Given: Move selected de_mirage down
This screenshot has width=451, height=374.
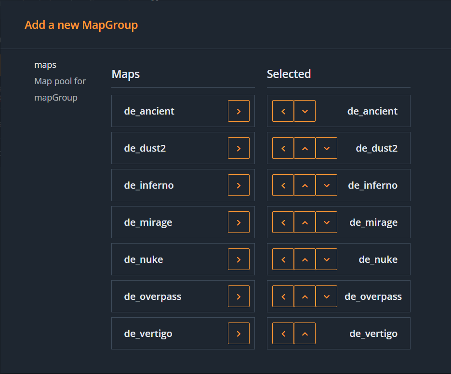Looking at the screenshot, I should [x=326, y=222].
